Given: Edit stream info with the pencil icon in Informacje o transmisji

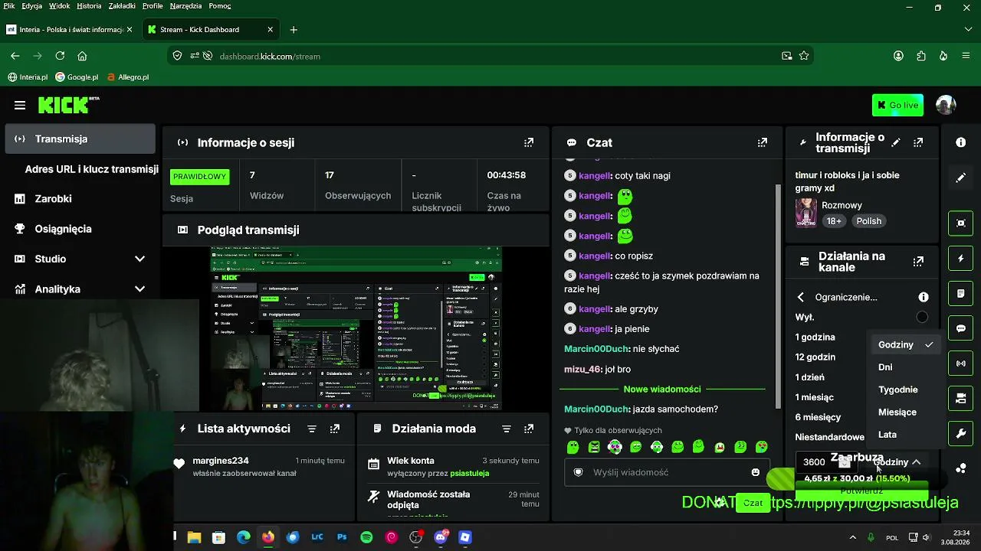Looking at the screenshot, I should tap(896, 142).
